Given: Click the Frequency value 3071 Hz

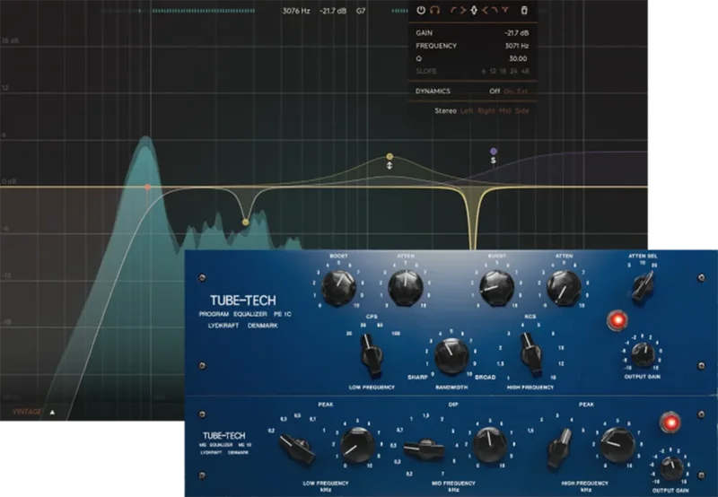Looking at the screenshot, I should point(517,46).
